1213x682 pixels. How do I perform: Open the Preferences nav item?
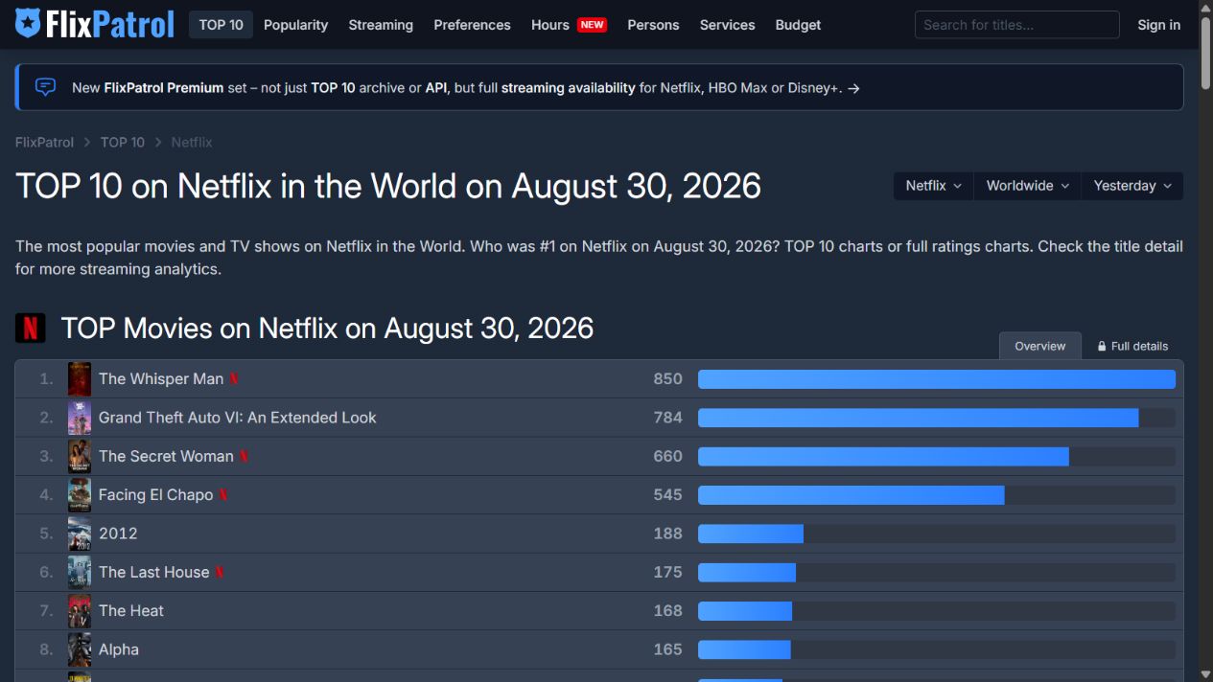[x=472, y=25]
